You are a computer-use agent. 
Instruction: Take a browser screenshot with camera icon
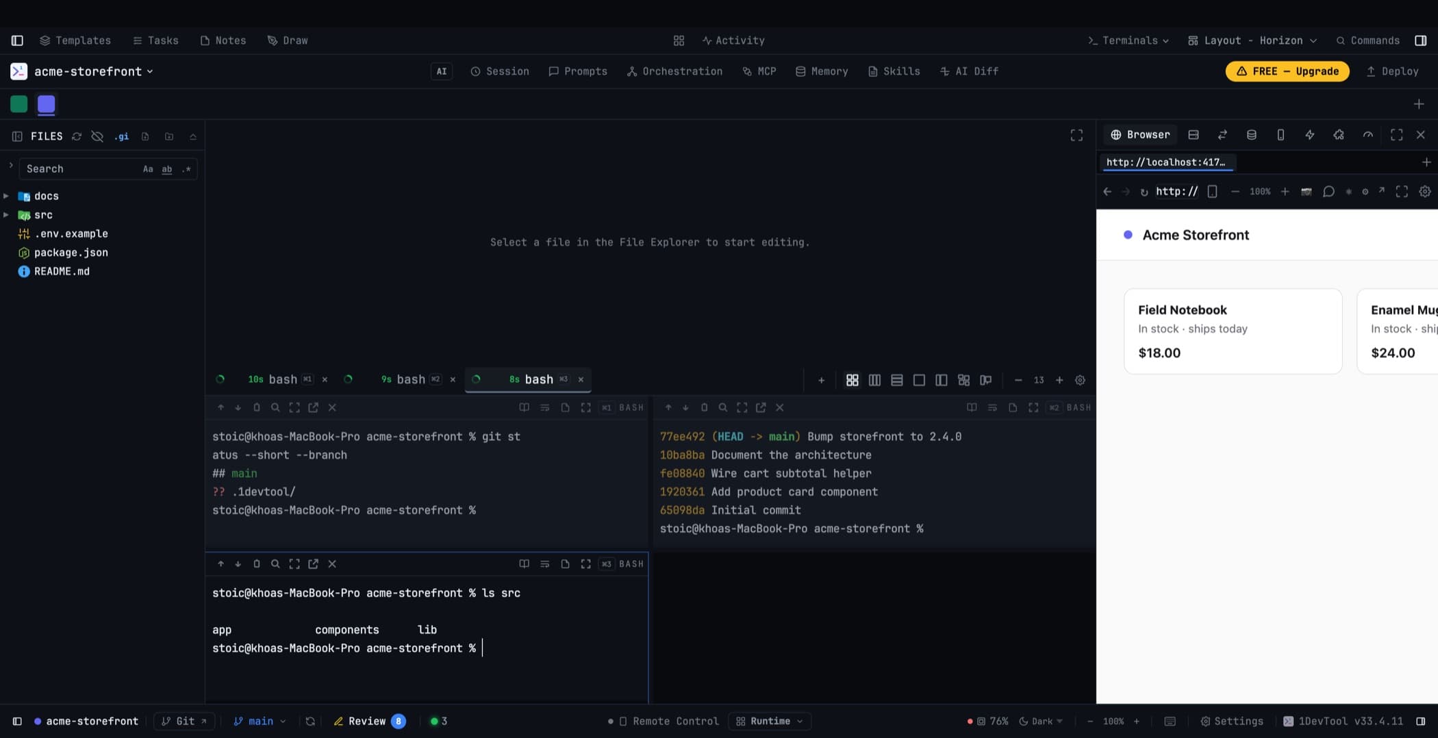1307,192
